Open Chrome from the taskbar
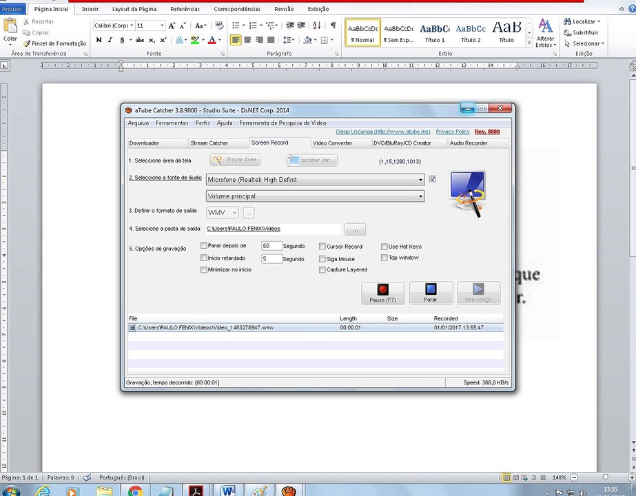Screen dimensions: 636x496 pos(135,491)
